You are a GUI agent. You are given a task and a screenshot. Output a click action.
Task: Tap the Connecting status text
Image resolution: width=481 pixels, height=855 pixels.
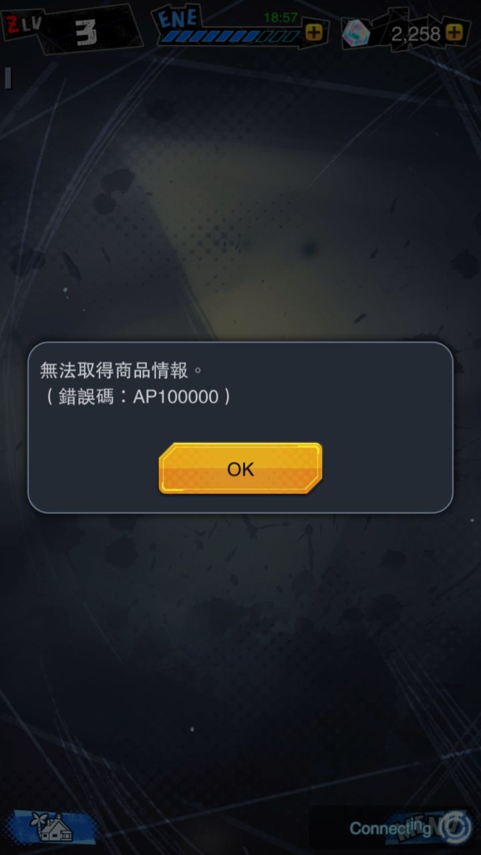click(391, 828)
